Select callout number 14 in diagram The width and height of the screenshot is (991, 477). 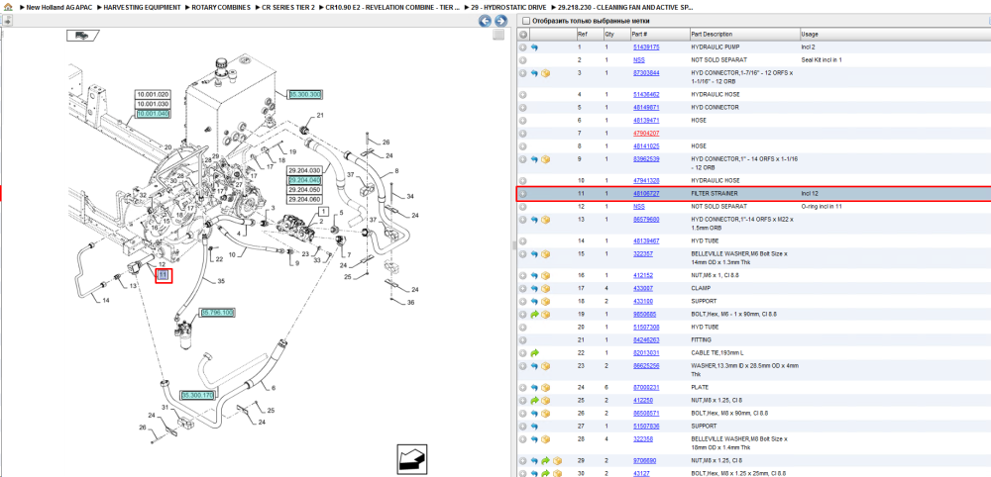106,300
